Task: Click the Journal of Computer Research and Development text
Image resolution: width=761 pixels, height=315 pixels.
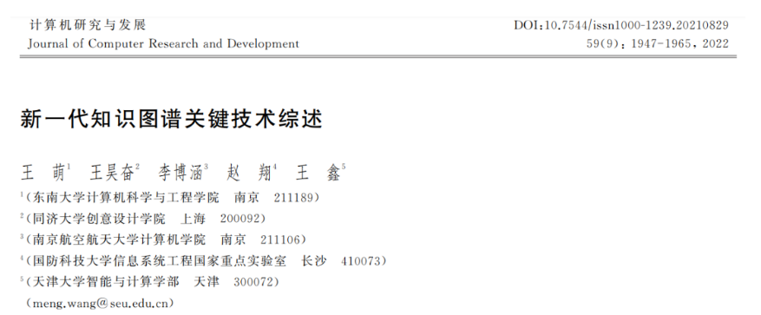Action: (x=163, y=43)
